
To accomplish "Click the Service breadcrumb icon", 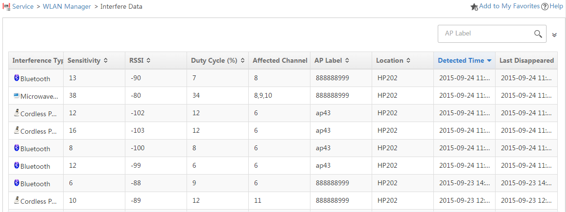I will coord(6,7).
